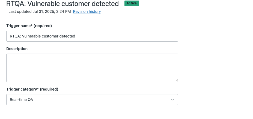Open the Revision history link
Image resolution: width=253 pixels, height=119 pixels.
click(x=87, y=11)
